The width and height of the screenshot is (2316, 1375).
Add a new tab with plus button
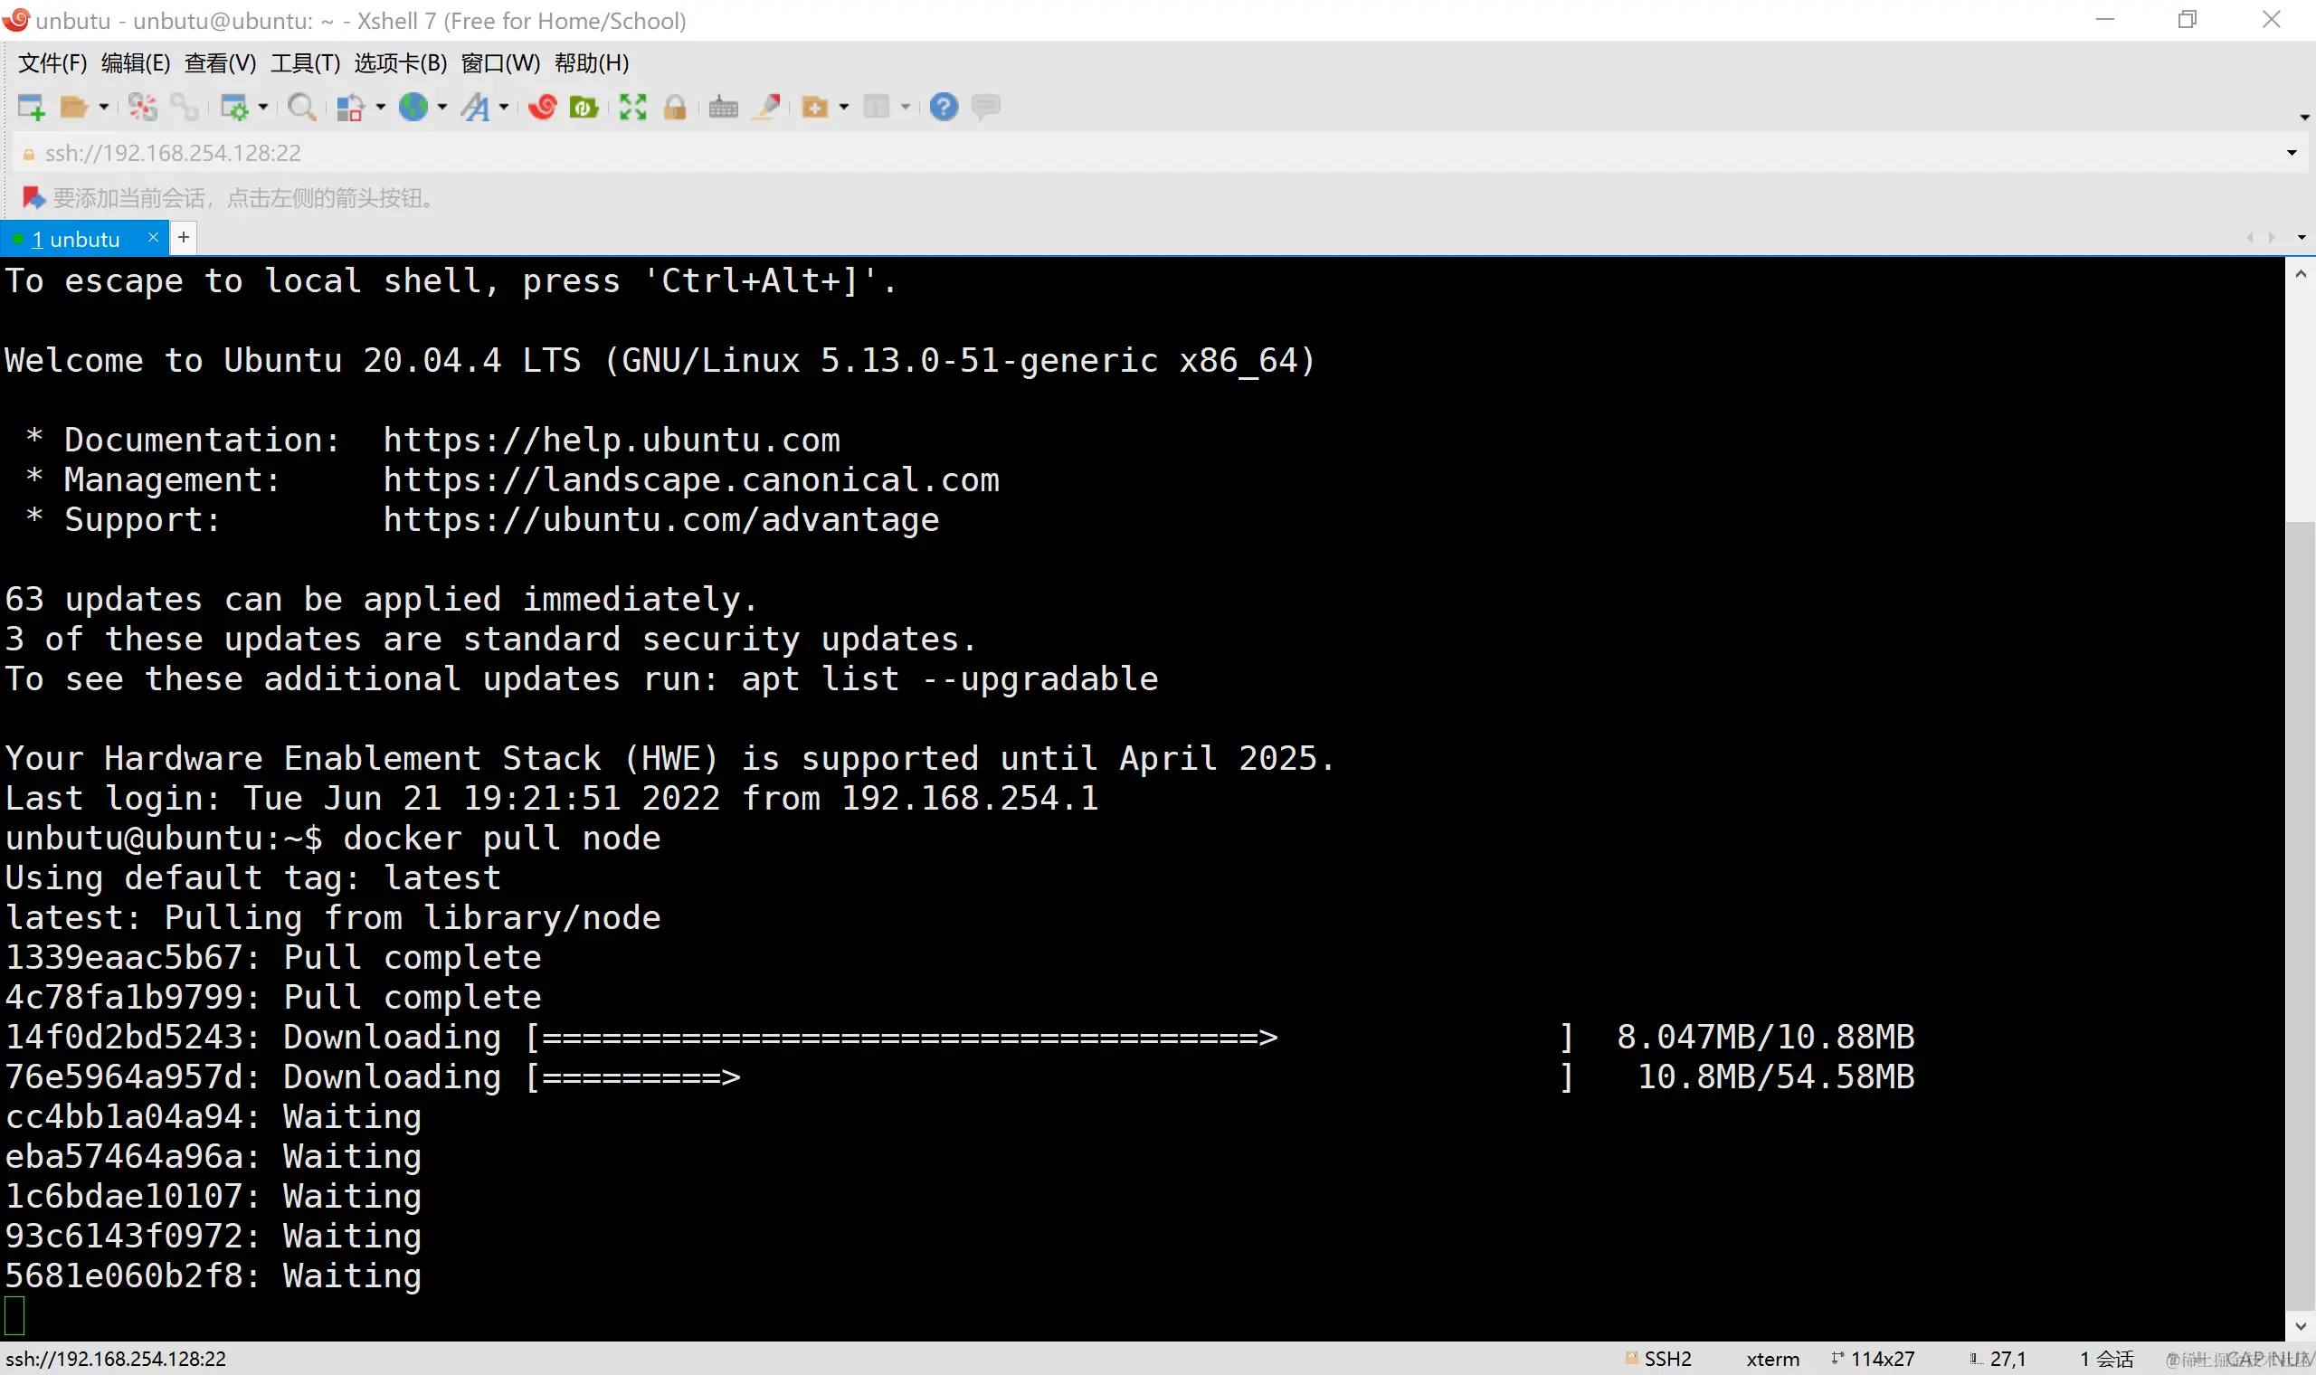pyautogui.click(x=184, y=238)
